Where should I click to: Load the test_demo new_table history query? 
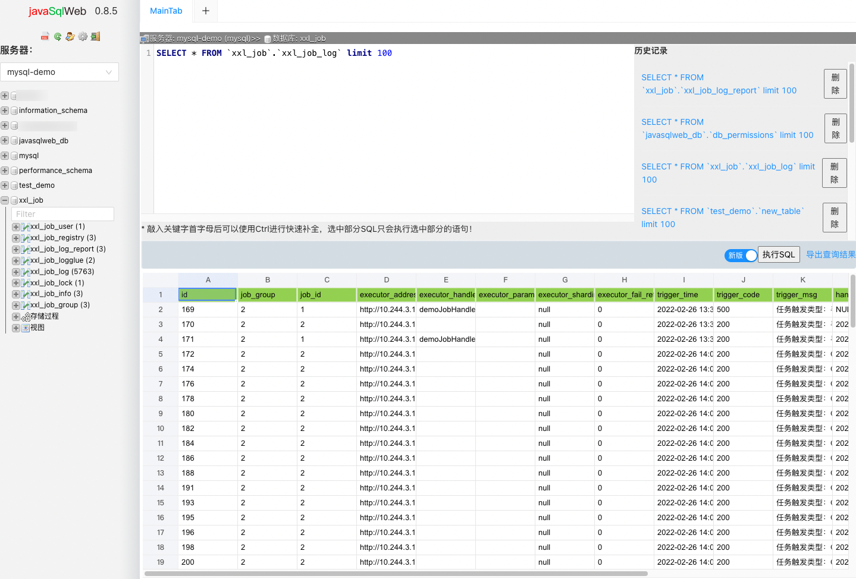click(x=723, y=218)
